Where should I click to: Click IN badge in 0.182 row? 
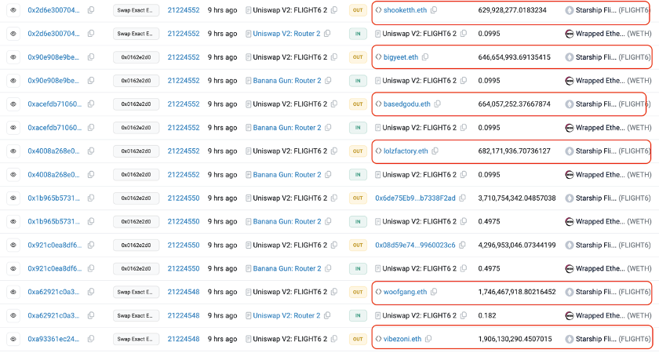tap(358, 315)
